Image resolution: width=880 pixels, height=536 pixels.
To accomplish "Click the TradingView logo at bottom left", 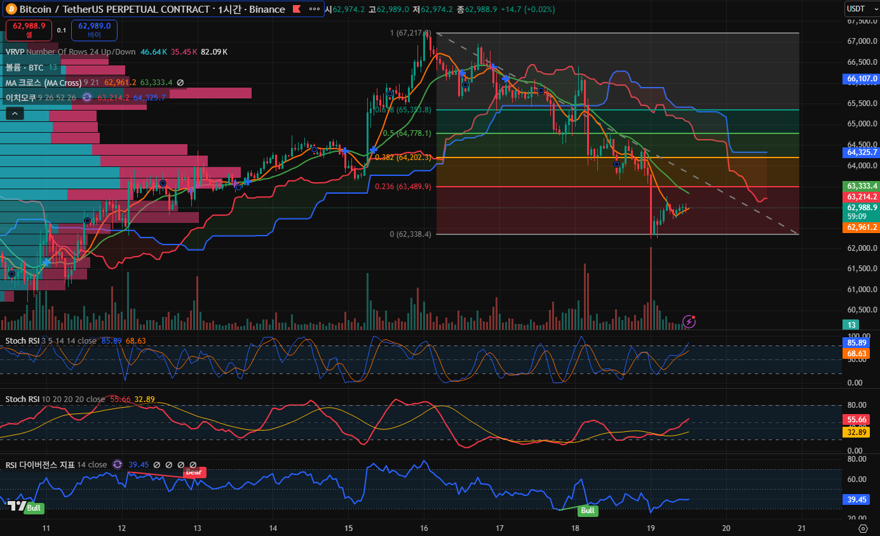I will (17, 506).
